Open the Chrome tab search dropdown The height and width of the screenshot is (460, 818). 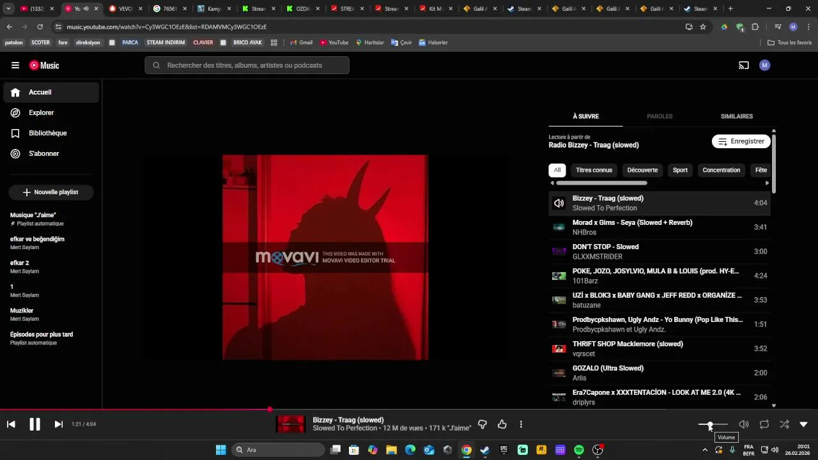tap(8, 9)
